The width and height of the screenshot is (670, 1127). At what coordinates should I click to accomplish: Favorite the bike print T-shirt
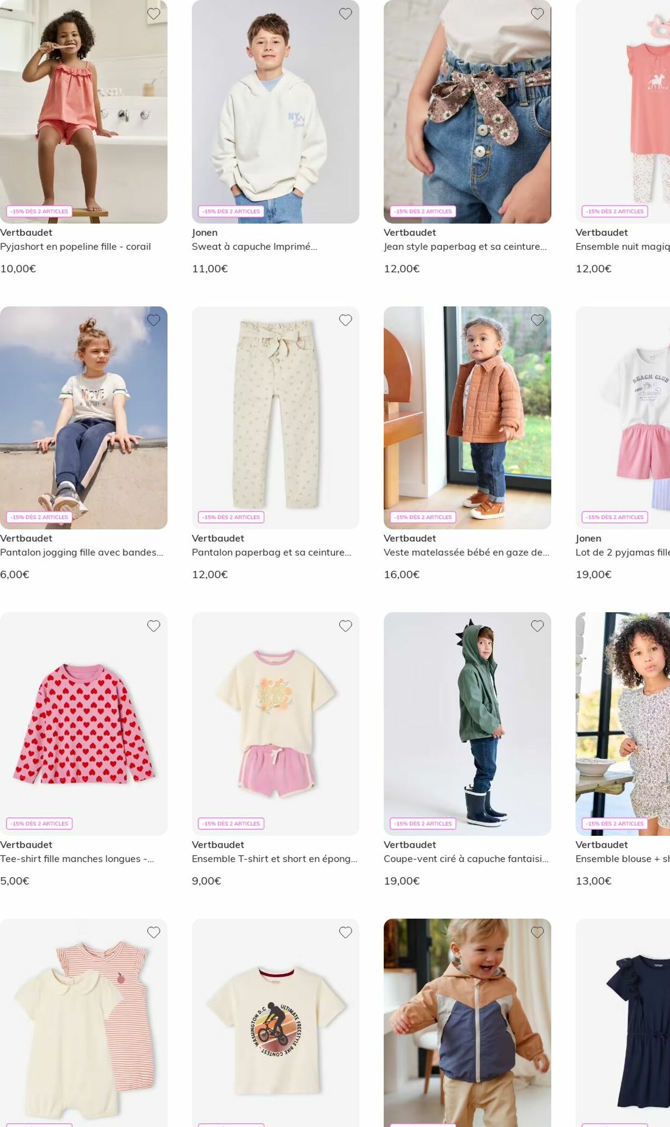tap(346, 932)
